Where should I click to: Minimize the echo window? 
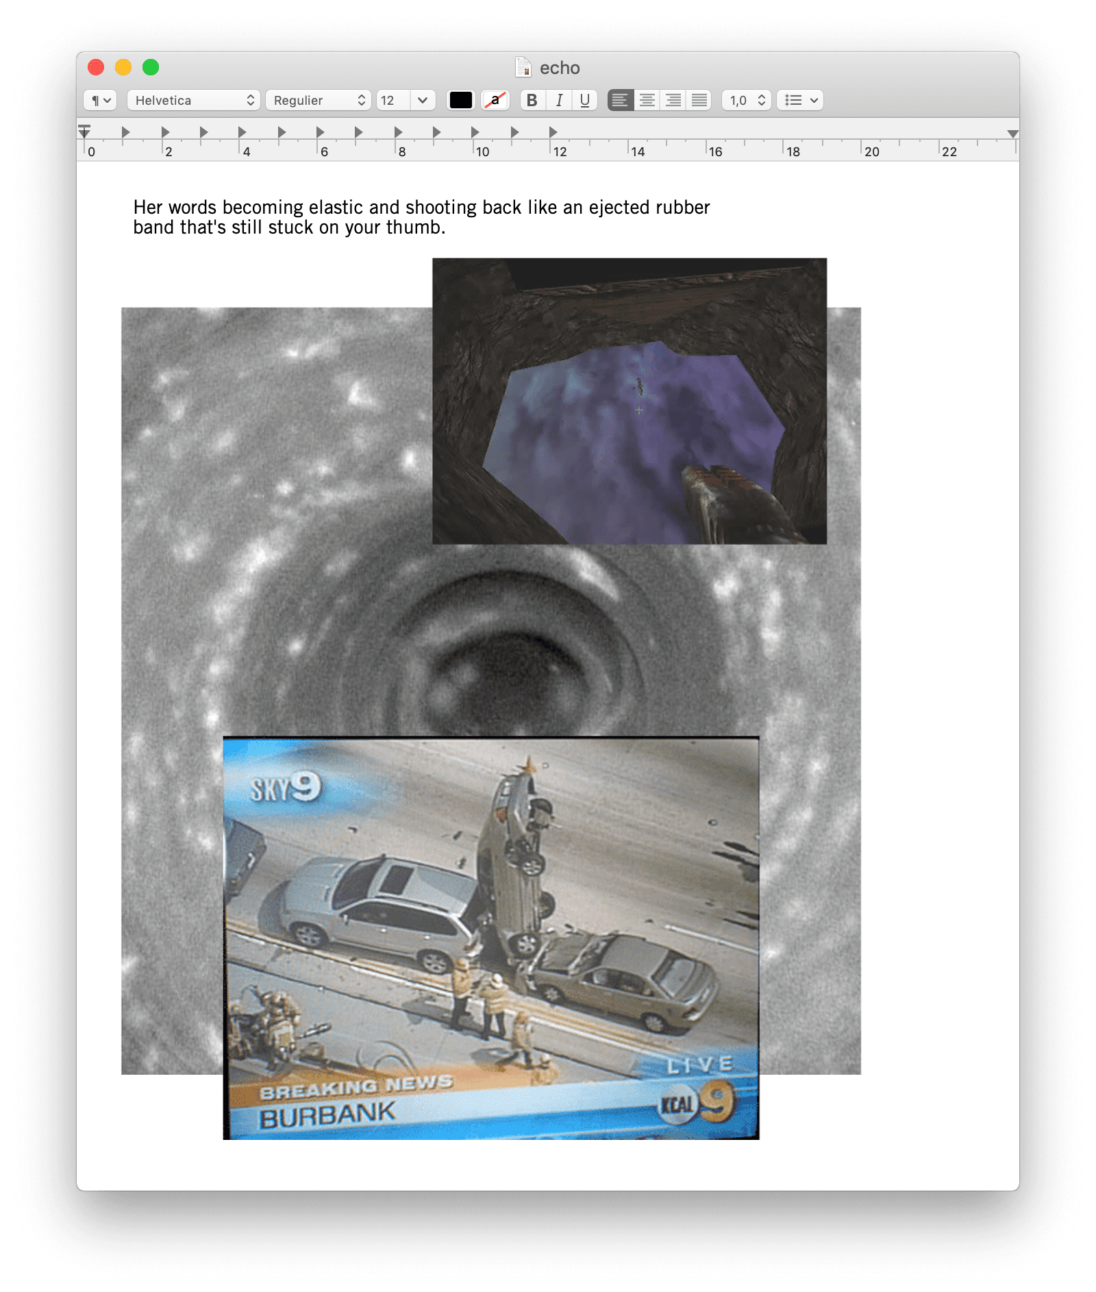pos(123,67)
